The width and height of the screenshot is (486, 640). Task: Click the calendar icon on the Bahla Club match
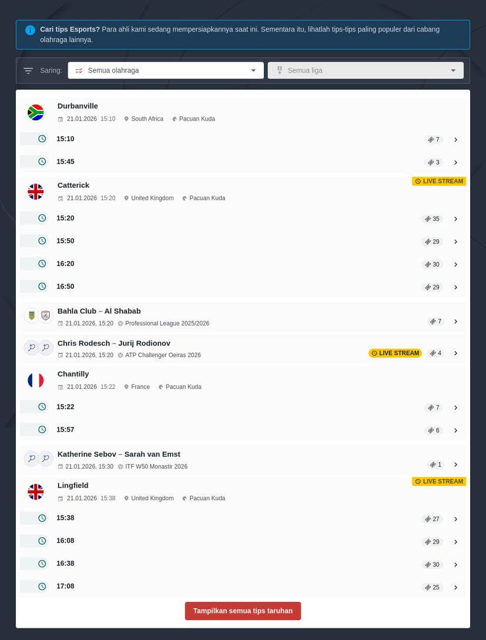[x=61, y=323]
